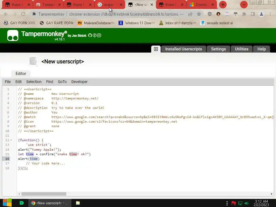Viewport: 276px width, 207px height.
Task: Open the Tampermonkey extension icon in toolbar
Action: (236, 14)
